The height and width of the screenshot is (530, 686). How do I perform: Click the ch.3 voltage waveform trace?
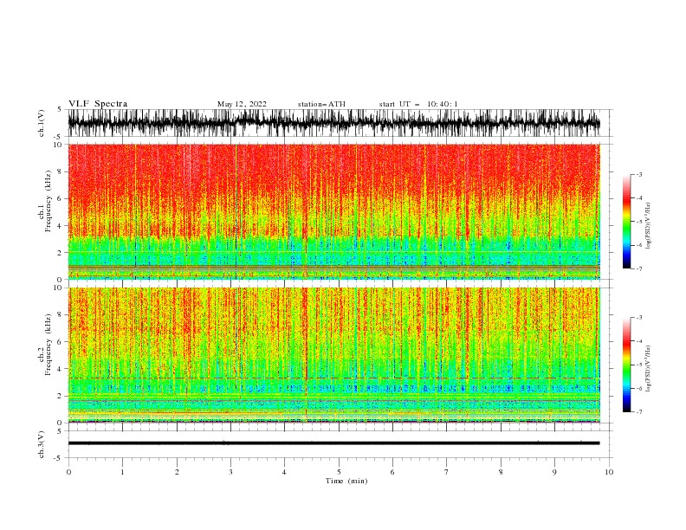click(x=333, y=443)
